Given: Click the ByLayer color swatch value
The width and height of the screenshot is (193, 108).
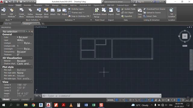Looking at the screenshot, I should [22, 37].
